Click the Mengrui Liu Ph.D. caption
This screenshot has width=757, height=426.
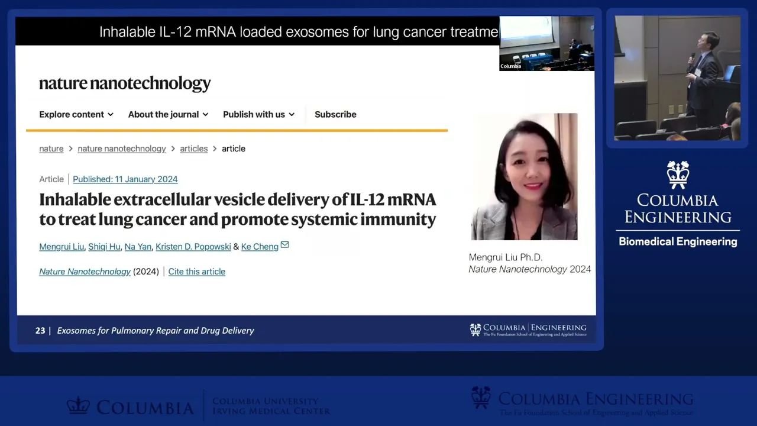pos(506,257)
